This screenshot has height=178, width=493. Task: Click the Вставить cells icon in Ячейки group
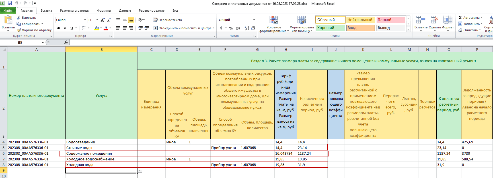click(421, 20)
